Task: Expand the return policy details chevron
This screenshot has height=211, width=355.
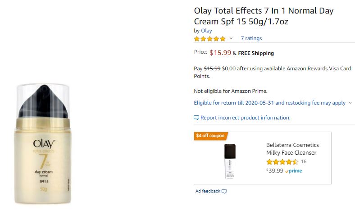Action: point(350,103)
